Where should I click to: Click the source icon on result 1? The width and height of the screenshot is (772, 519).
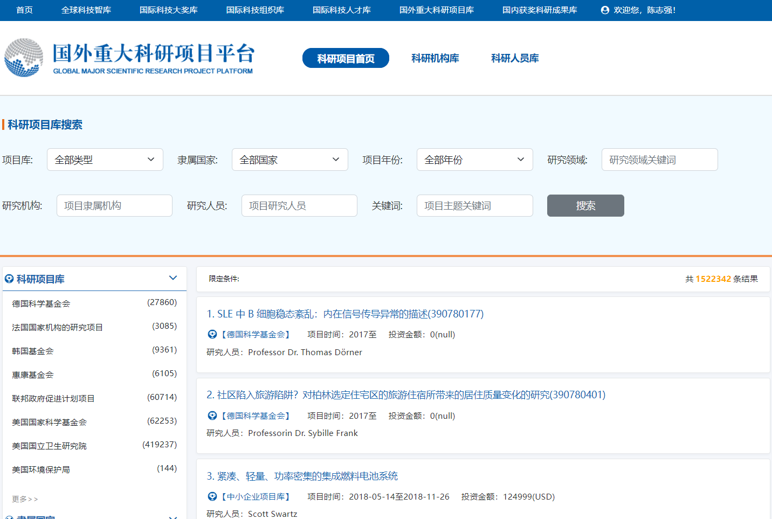pos(212,335)
